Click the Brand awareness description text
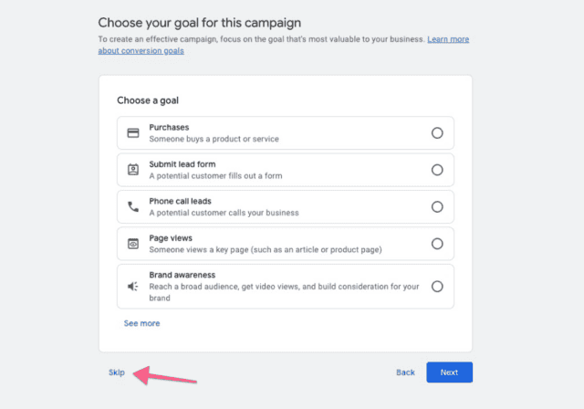This screenshot has height=409, width=584. 284,292
